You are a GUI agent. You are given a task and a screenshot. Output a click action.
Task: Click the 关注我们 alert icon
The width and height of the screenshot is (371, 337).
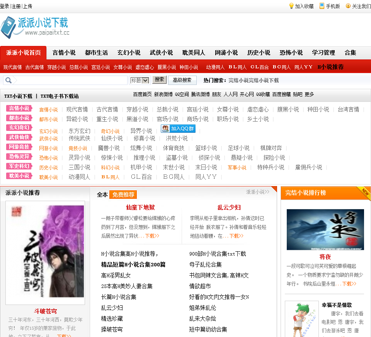[348, 6]
